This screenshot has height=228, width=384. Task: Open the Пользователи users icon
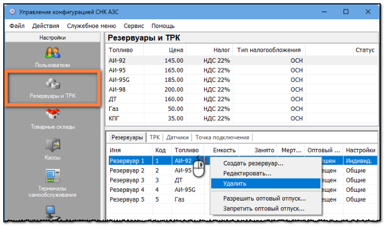tap(53, 52)
